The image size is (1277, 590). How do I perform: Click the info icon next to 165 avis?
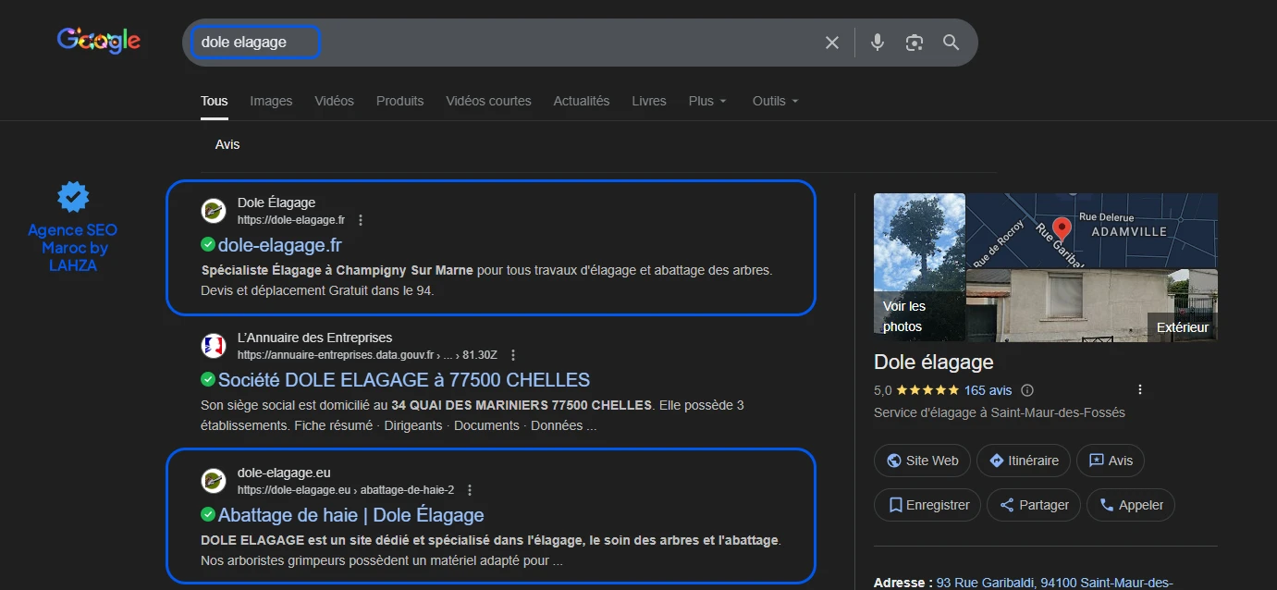pyautogui.click(x=1026, y=390)
